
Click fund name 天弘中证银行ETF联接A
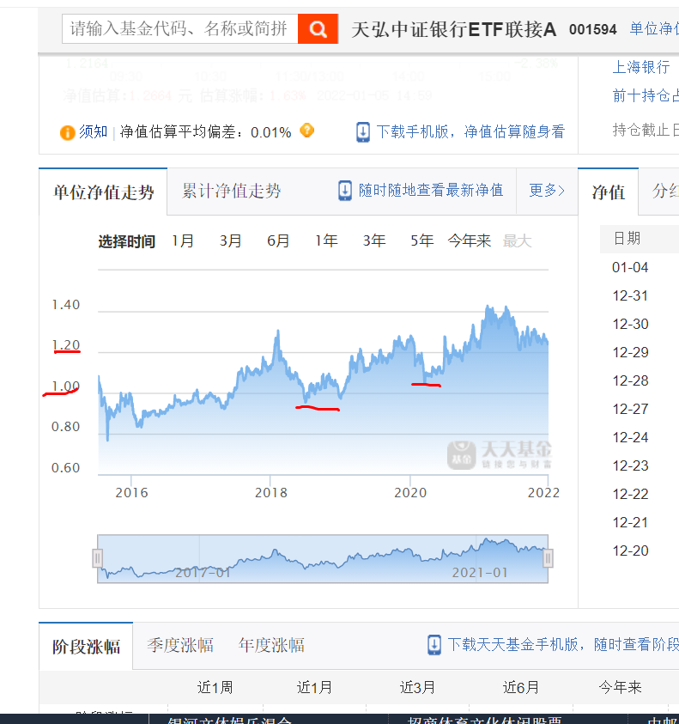(x=454, y=29)
